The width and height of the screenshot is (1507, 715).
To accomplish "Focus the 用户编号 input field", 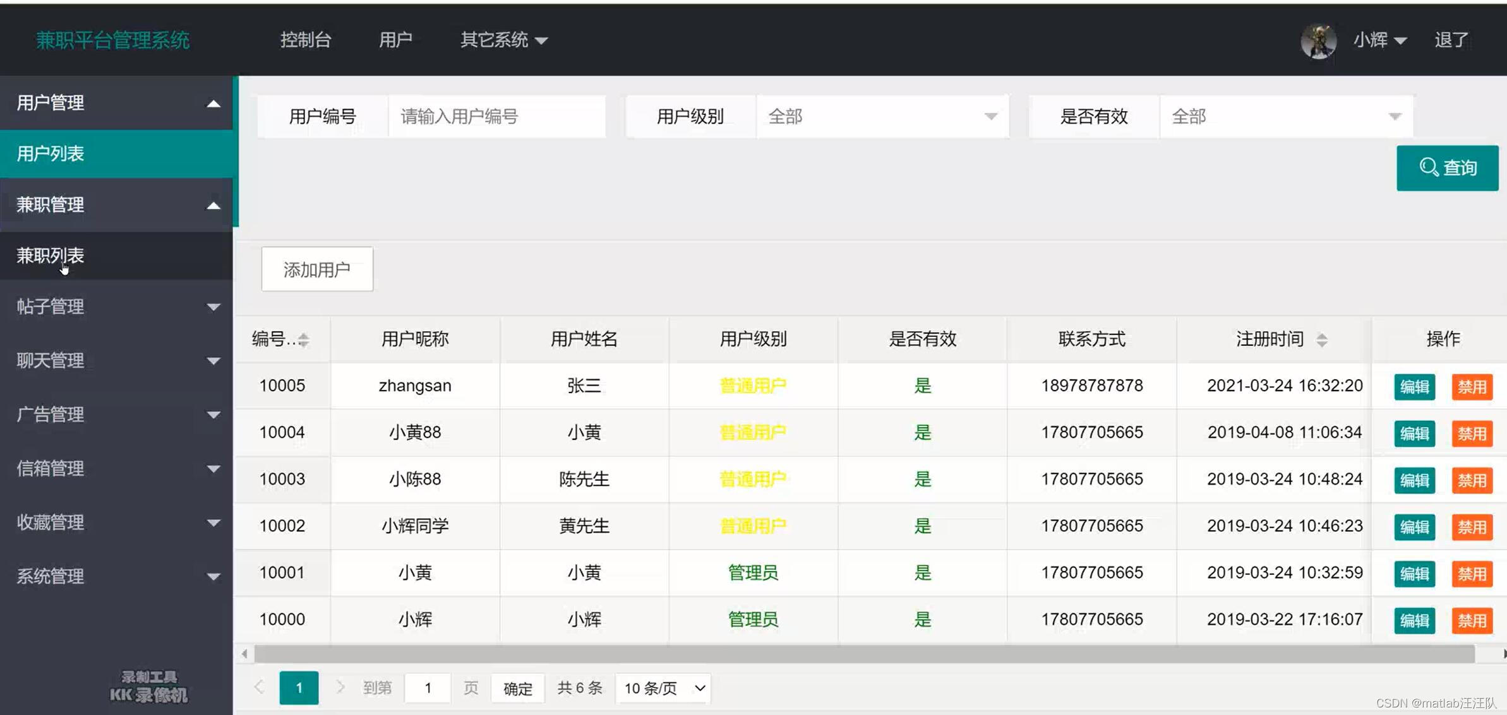I will pos(497,117).
